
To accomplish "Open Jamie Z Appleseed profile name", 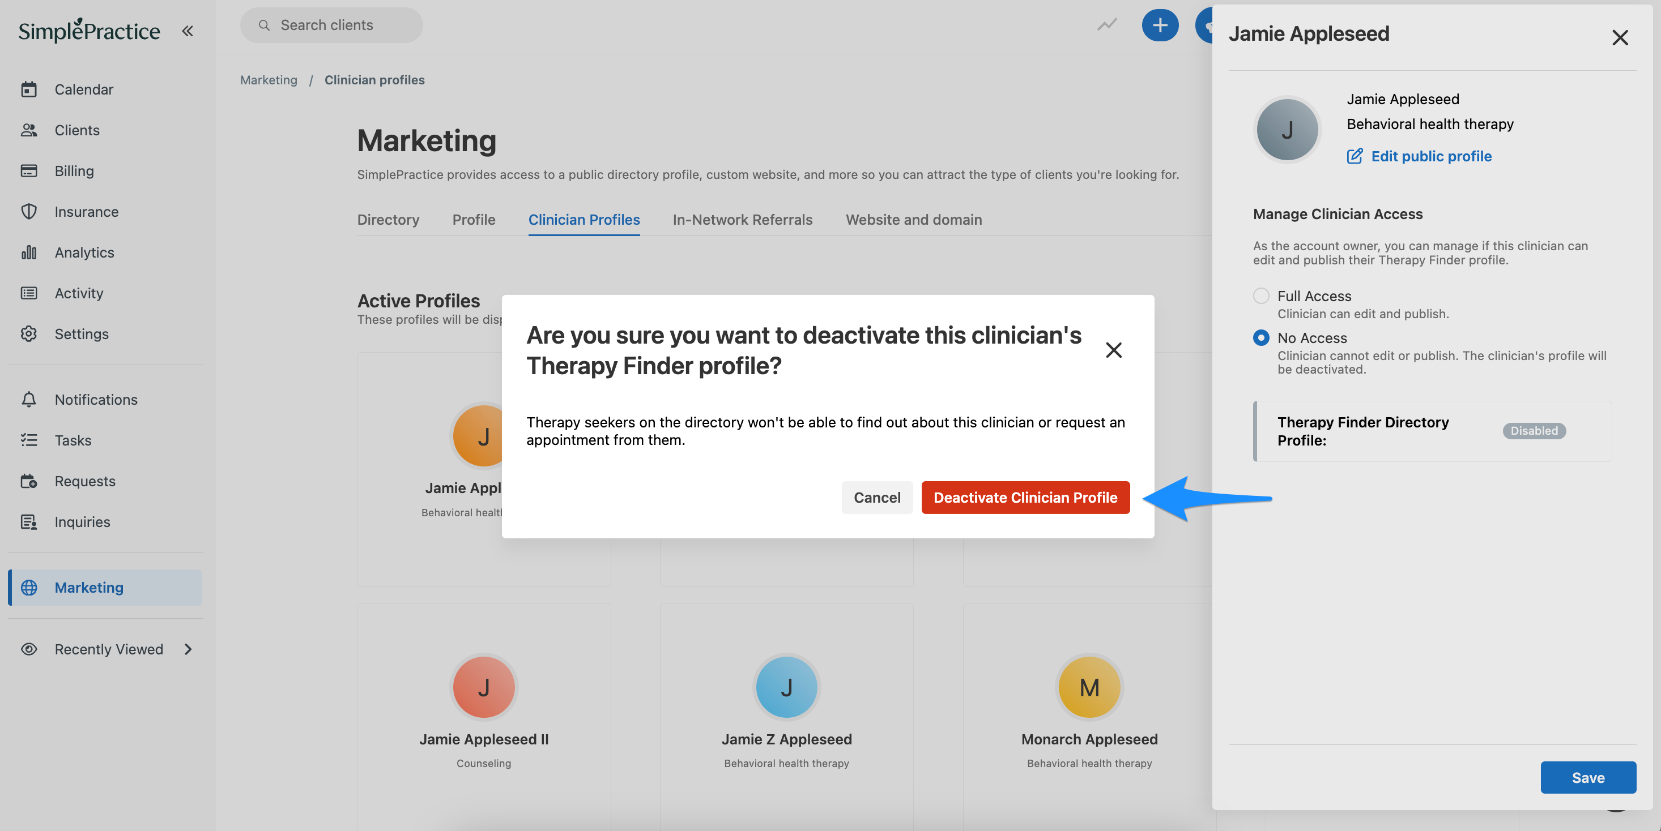I will 787,739.
